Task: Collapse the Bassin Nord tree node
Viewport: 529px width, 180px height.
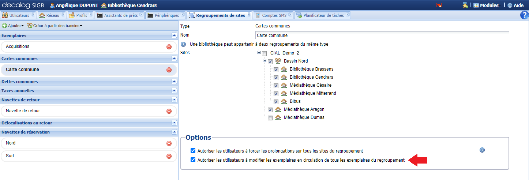Action: click(x=264, y=61)
